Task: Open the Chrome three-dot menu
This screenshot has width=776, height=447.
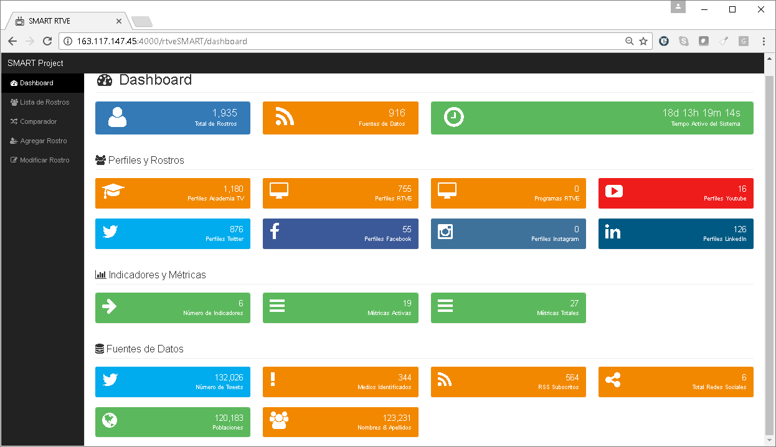Action: 764,41
